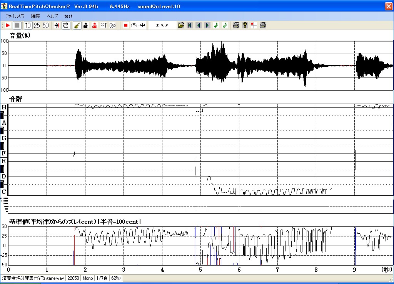Go to previous page arrow
This screenshot has height=284, width=394.
199,25
